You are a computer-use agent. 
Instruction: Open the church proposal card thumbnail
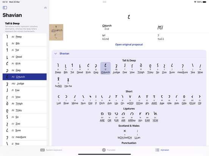(x=56, y=32)
